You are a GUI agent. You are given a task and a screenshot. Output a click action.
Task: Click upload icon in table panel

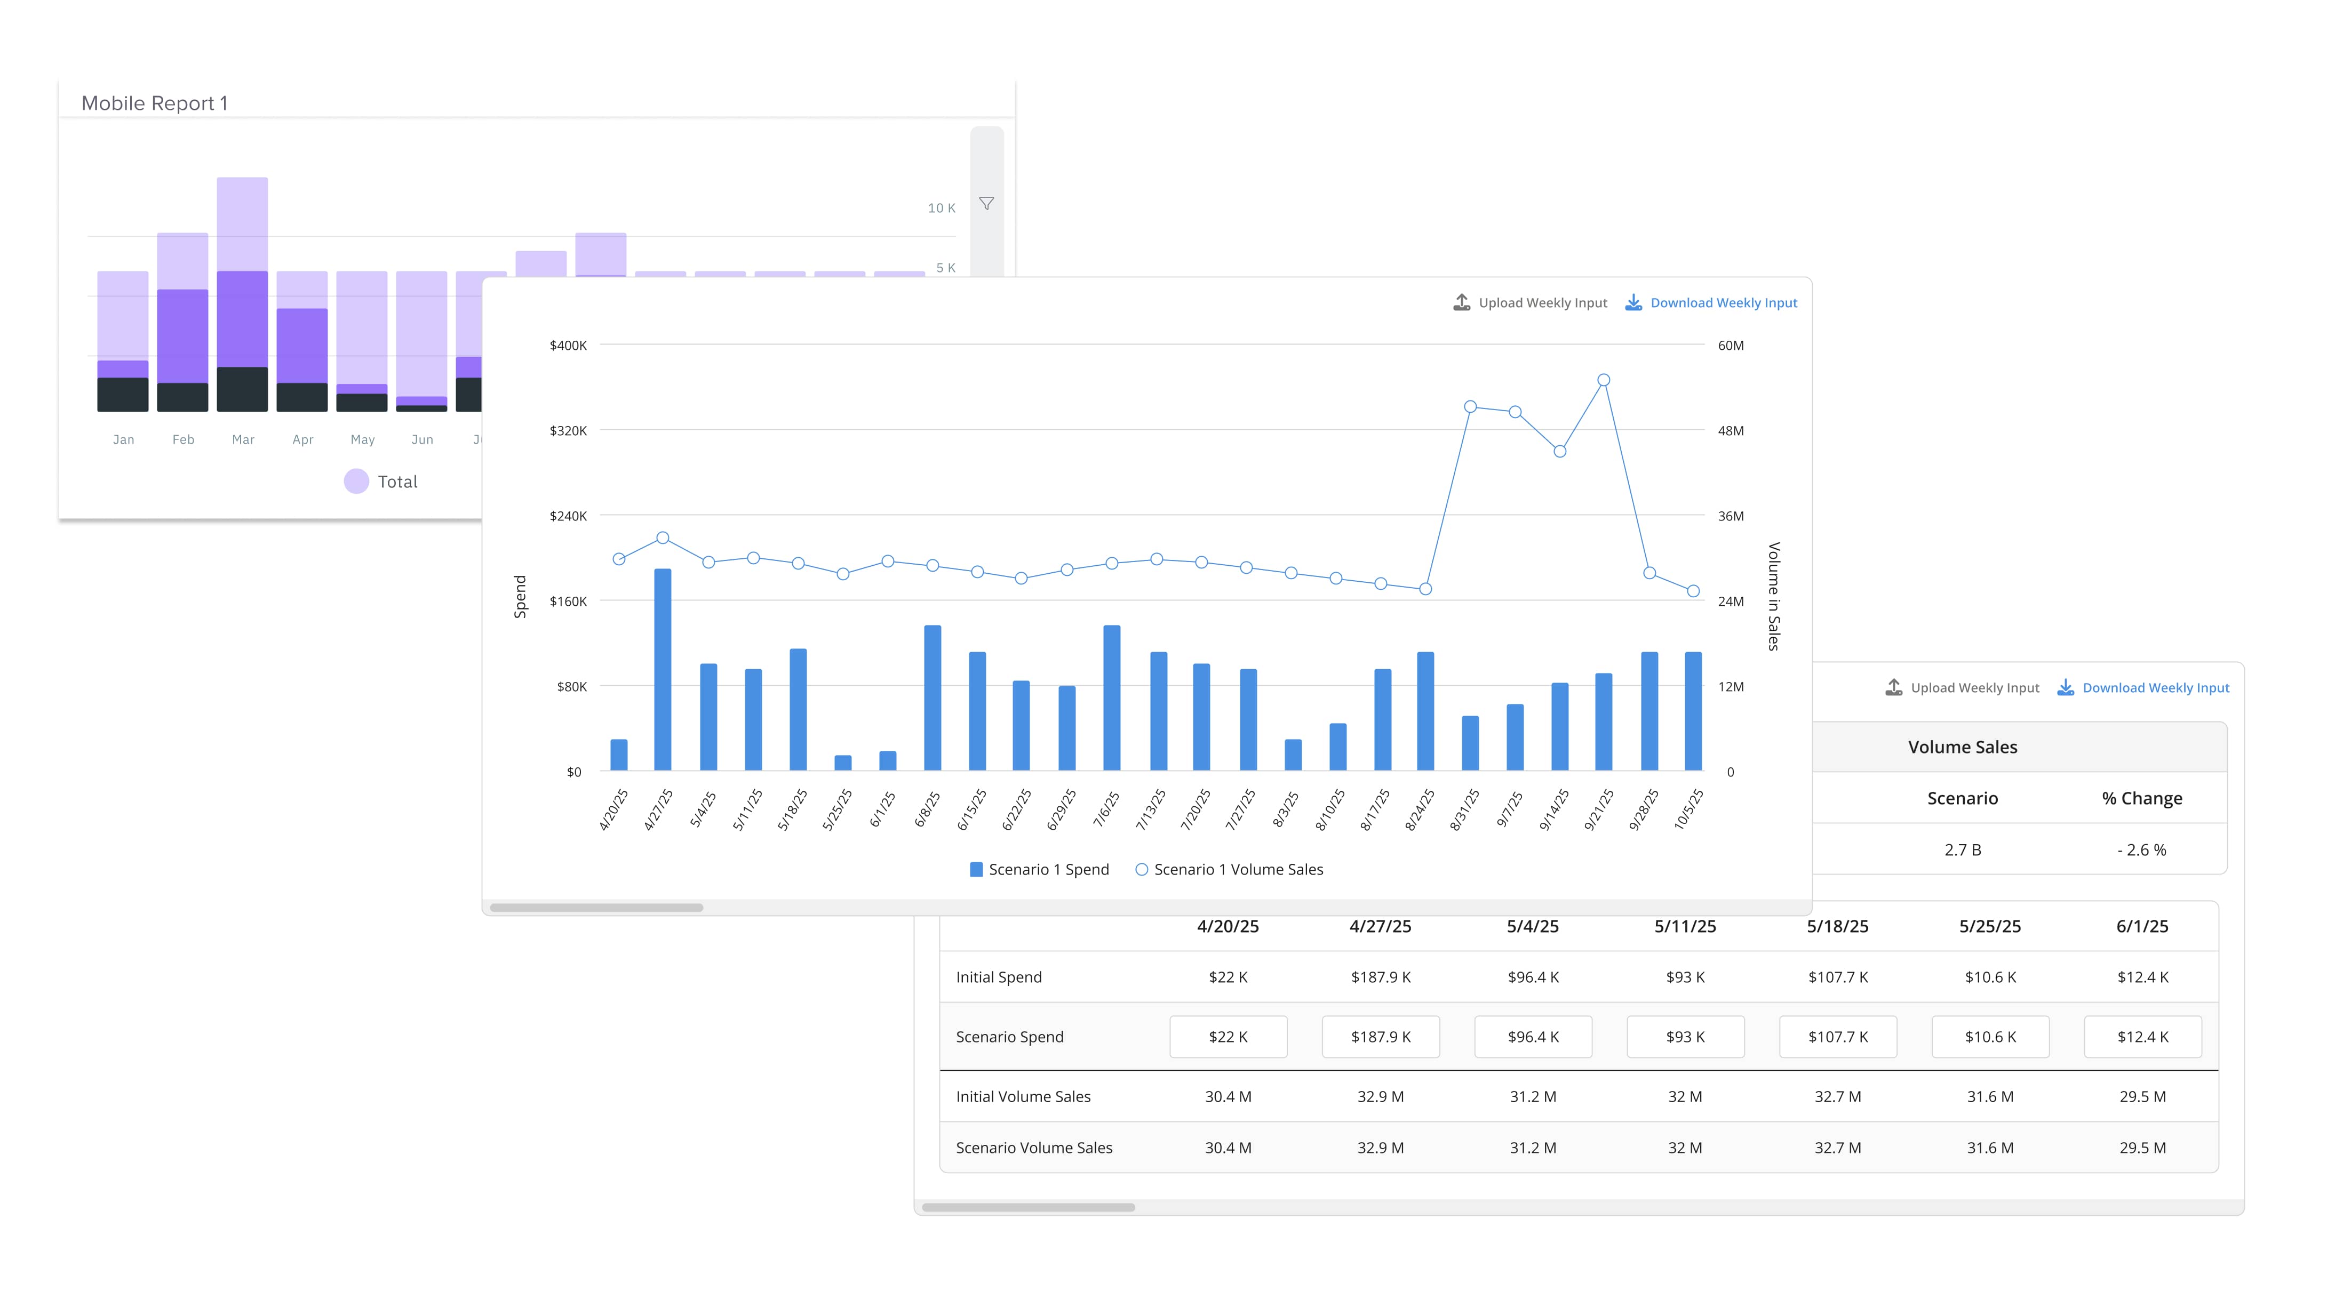point(1894,687)
